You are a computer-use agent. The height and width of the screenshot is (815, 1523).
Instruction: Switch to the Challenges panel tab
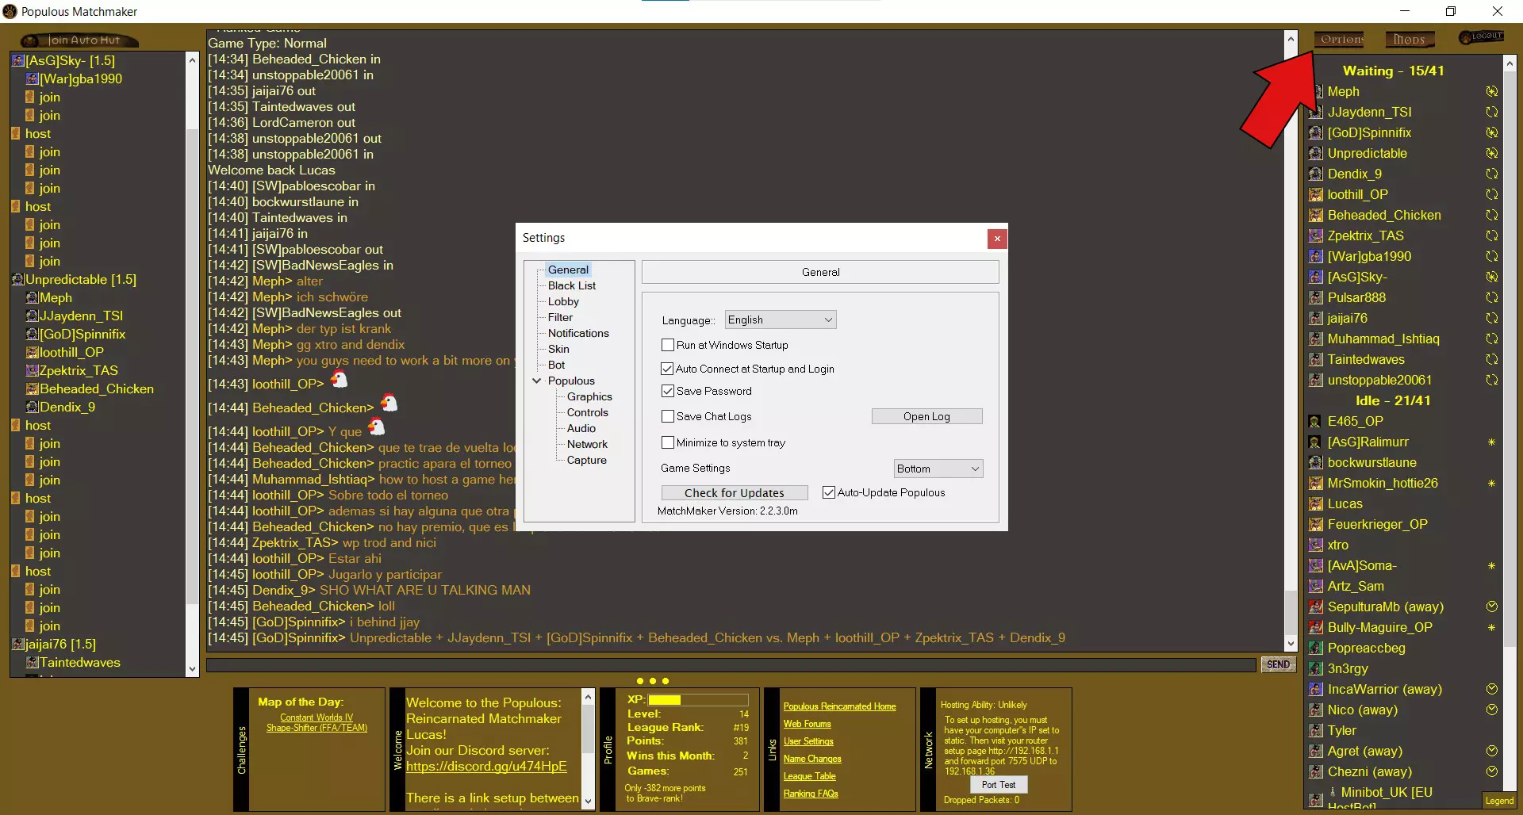pyautogui.click(x=242, y=749)
